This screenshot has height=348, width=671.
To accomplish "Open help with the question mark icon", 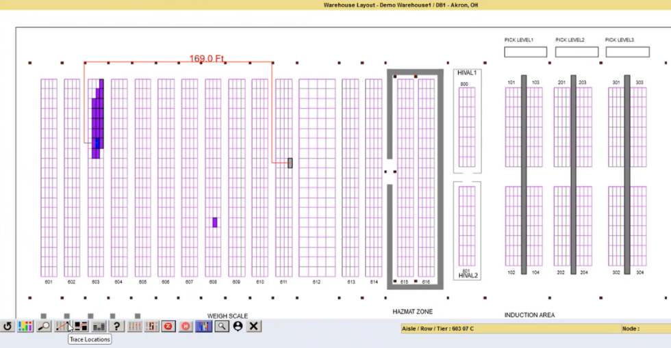I will (116, 326).
